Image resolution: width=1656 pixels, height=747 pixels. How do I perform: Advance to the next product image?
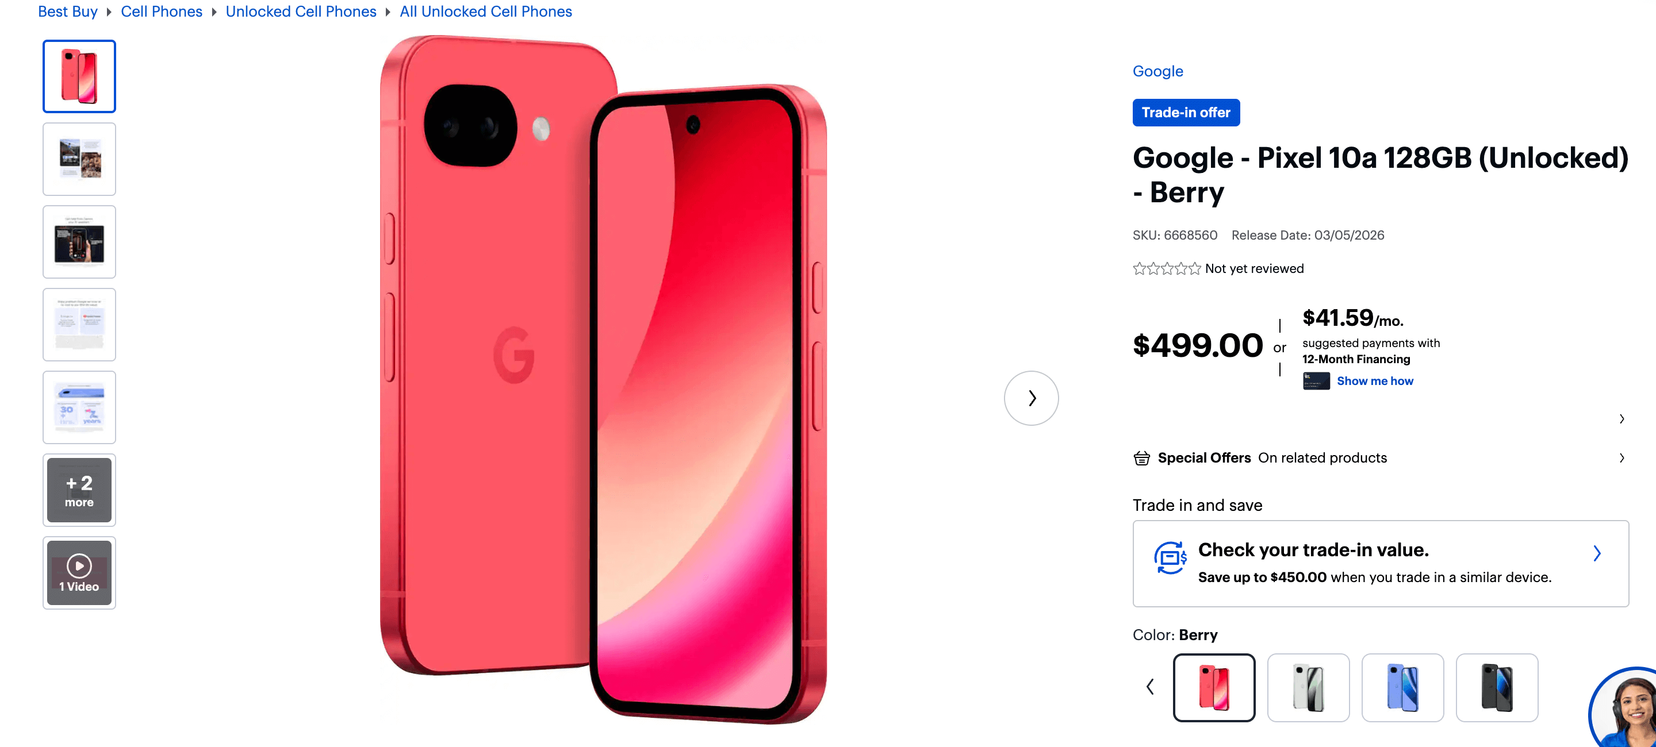pyautogui.click(x=1031, y=398)
